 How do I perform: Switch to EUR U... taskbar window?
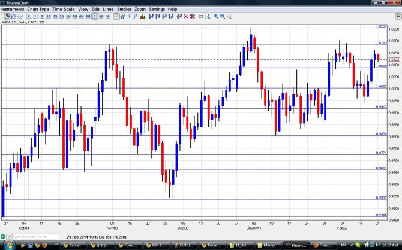185,245
